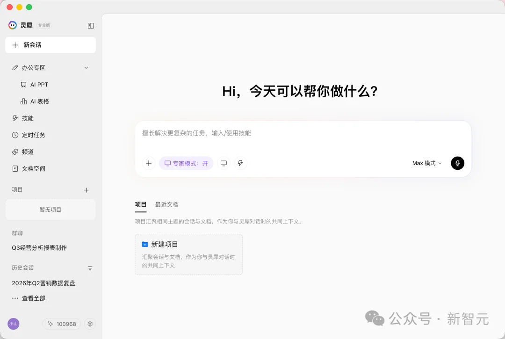Image resolution: width=505 pixels, height=339 pixels.
Task: Start voice input with microphone button
Action: [457, 163]
